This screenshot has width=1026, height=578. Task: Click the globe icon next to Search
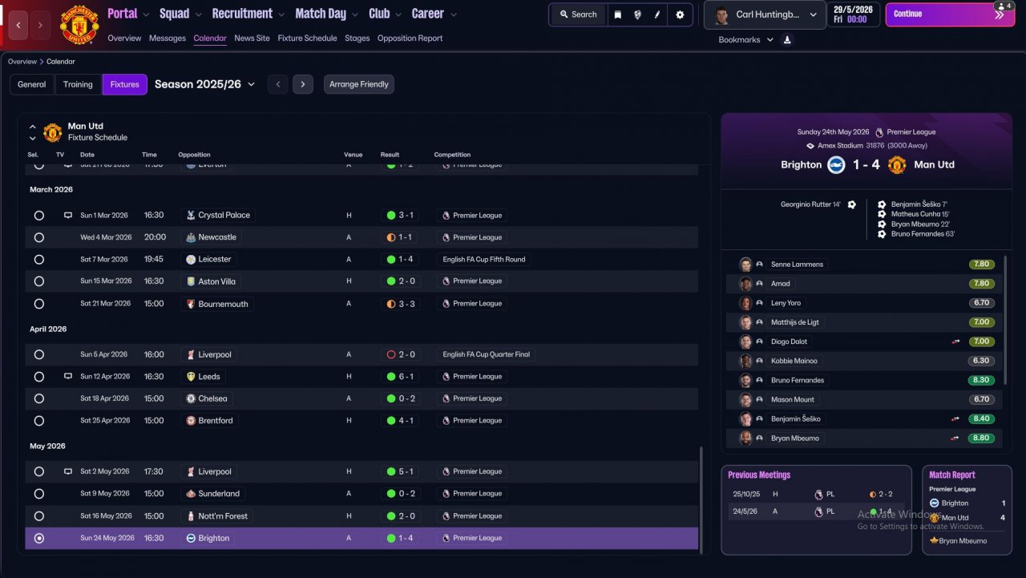637,14
